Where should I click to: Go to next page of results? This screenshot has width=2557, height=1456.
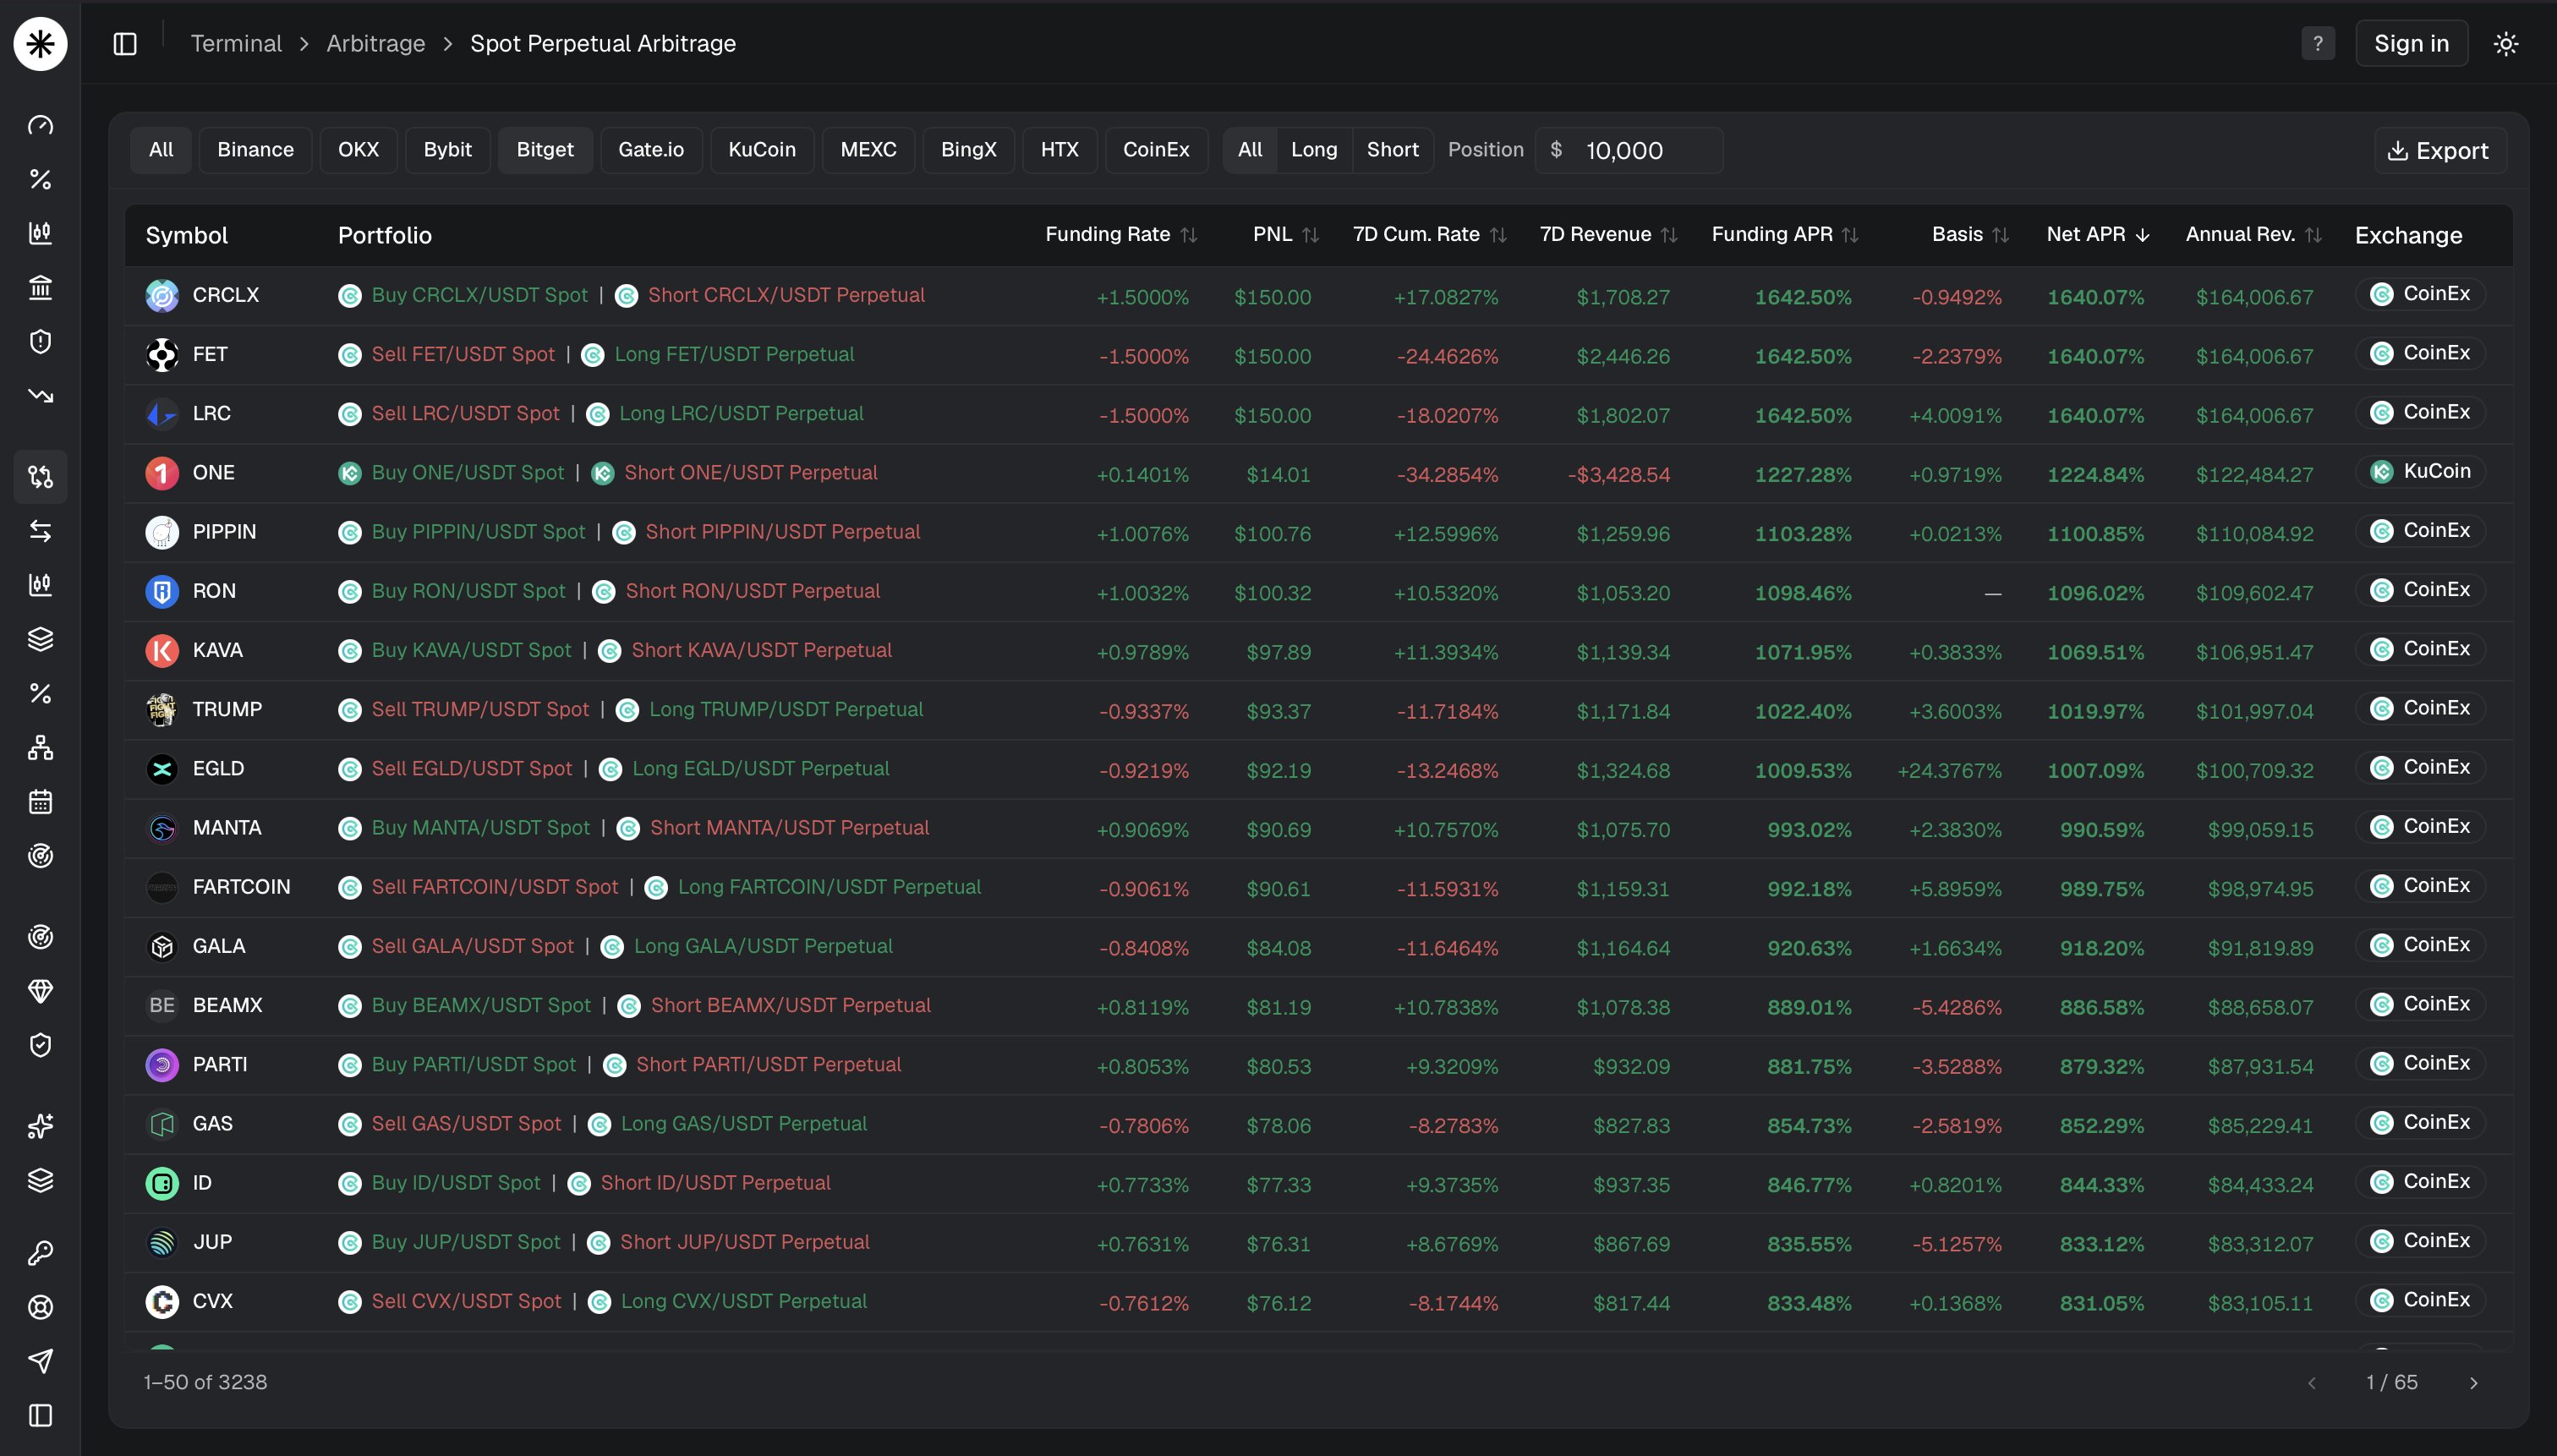[2473, 1383]
